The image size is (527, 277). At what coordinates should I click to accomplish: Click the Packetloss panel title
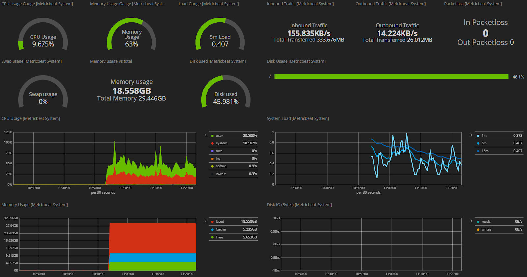[473, 4]
